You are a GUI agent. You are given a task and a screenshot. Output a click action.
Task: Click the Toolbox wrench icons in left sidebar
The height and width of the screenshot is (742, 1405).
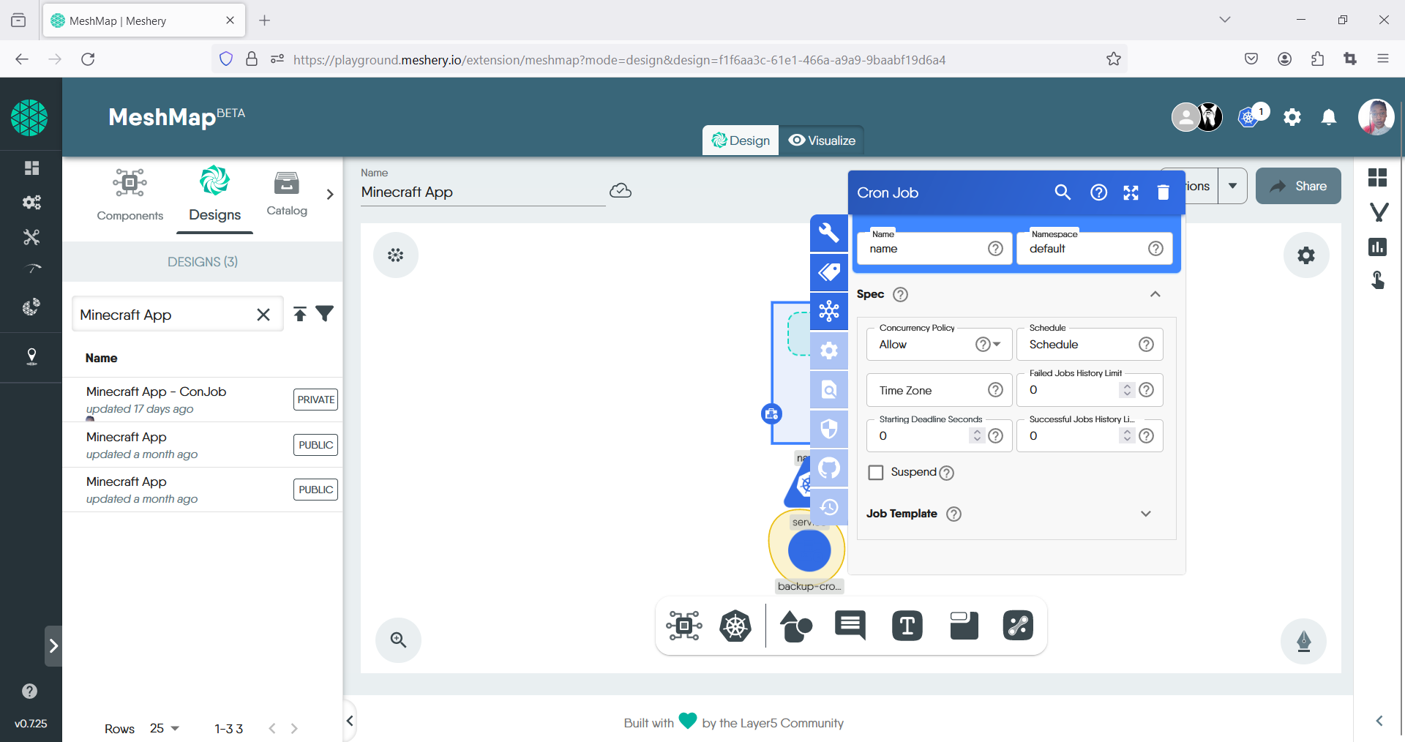(x=31, y=236)
